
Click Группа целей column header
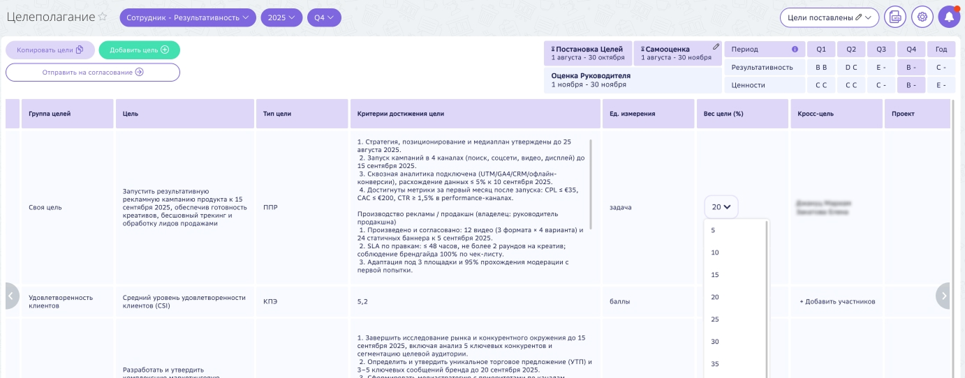pyautogui.click(x=68, y=114)
